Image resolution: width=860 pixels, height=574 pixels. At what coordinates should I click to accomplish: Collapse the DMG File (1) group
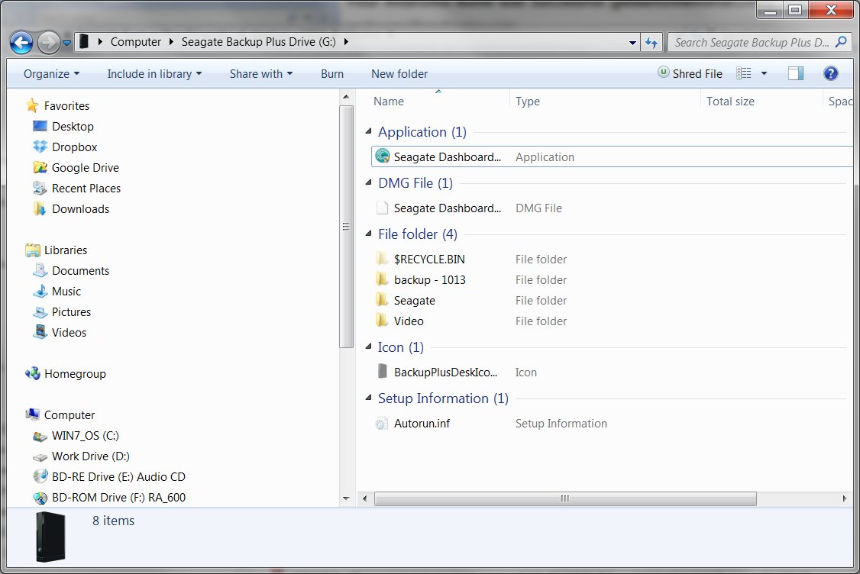click(369, 182)
